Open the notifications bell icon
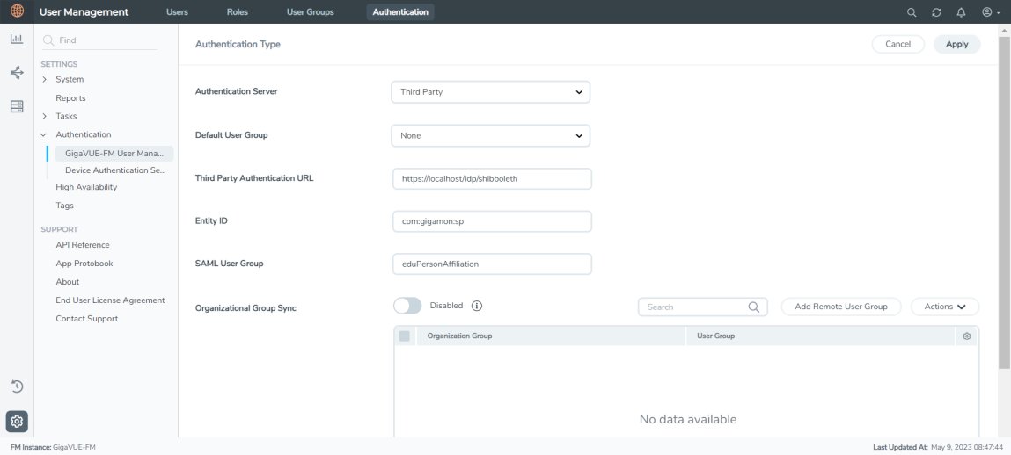The width and height of the screenshot is (1011, 455). (x=961, y=12)
